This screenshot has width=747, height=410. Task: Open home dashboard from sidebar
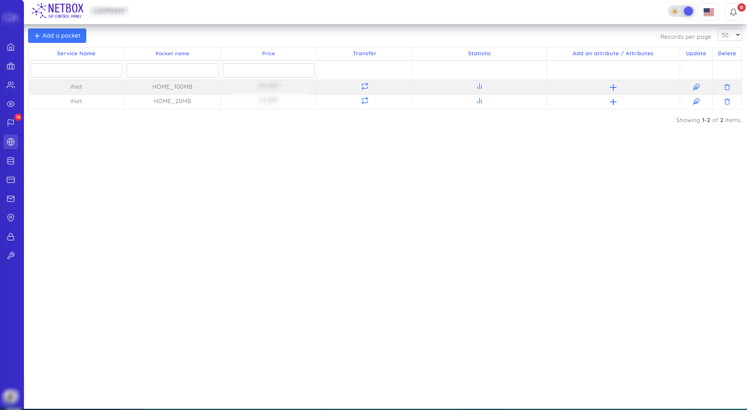11,47
